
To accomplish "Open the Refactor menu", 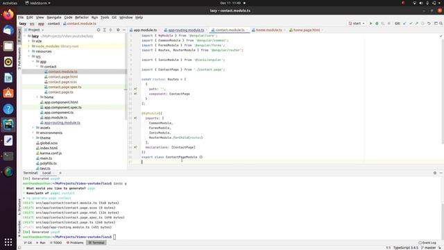I will click(82, 17).
